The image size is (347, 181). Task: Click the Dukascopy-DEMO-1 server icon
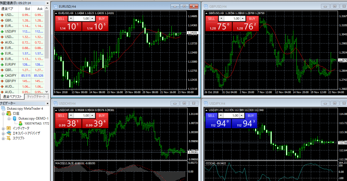pyautogui.click(x=15, y=118)
